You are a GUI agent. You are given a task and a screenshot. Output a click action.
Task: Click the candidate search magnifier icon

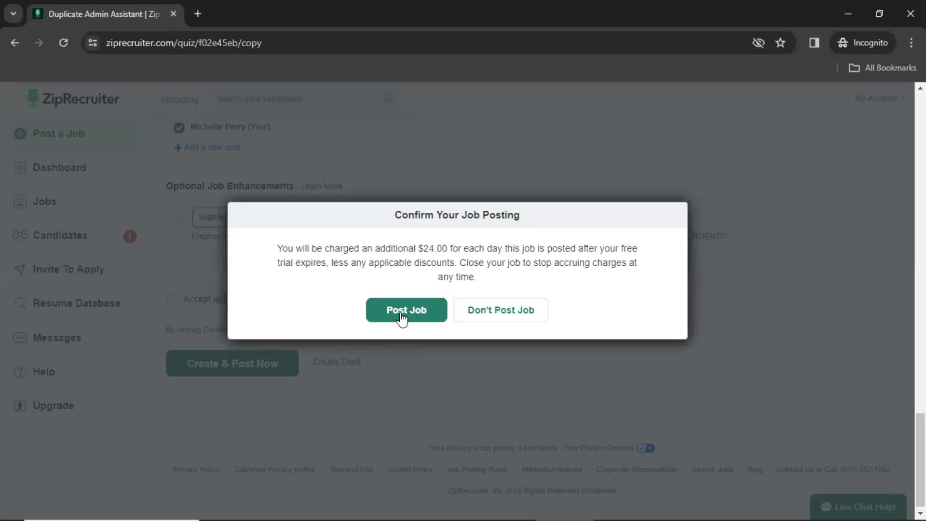(x=388, y=99)
